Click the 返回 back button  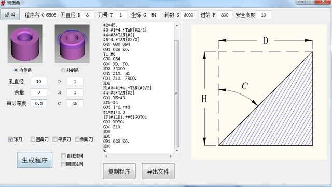10,14
